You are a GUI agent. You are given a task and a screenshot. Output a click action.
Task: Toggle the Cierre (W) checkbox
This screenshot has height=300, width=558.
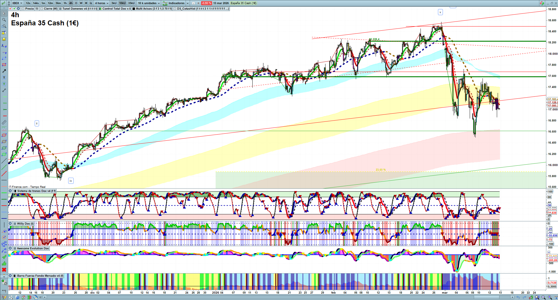coord(42,9)
